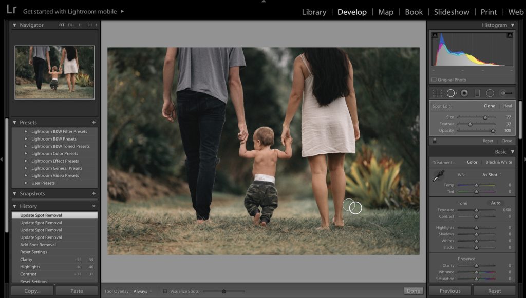Open the WB As Shot dropdown

pyautogui.click(x=492, y=175)
